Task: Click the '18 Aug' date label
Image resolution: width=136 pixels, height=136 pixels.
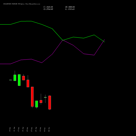Action: [23, 129]
